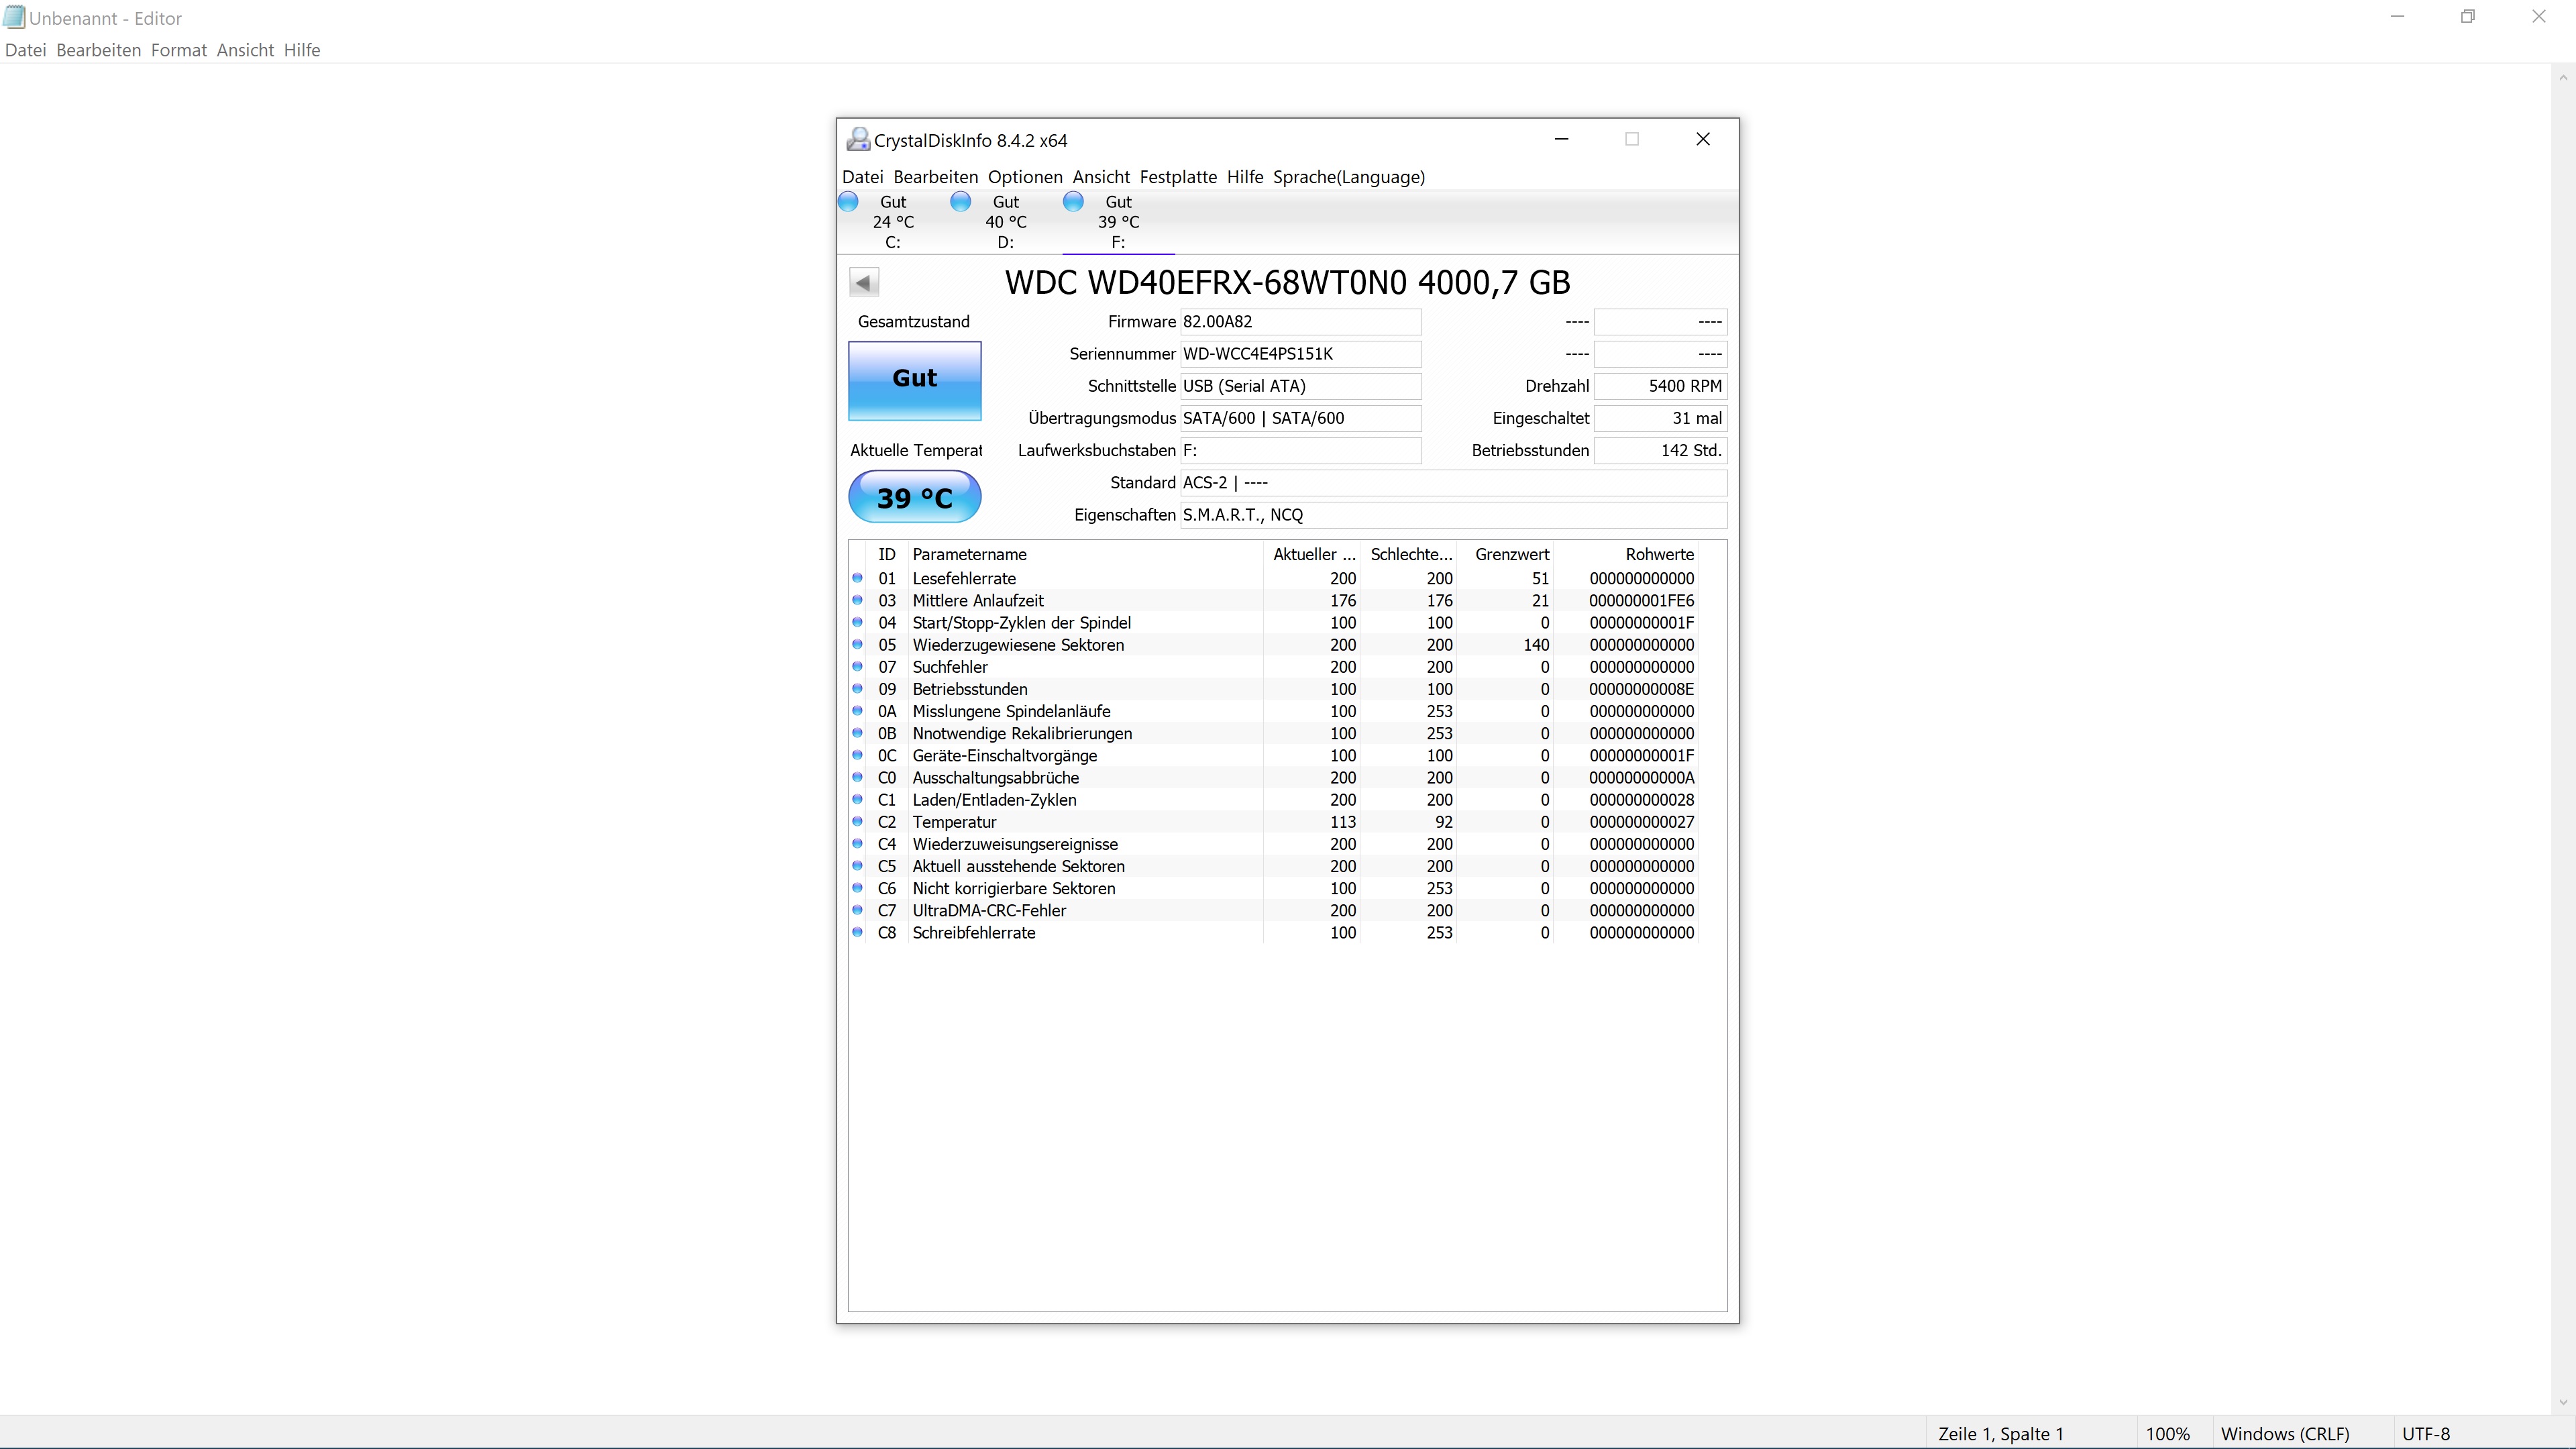Click status dot for Geräte-Einschaltvorgänge row
The height and width of the screenshot is (1449, 2576).
point(857,755)
